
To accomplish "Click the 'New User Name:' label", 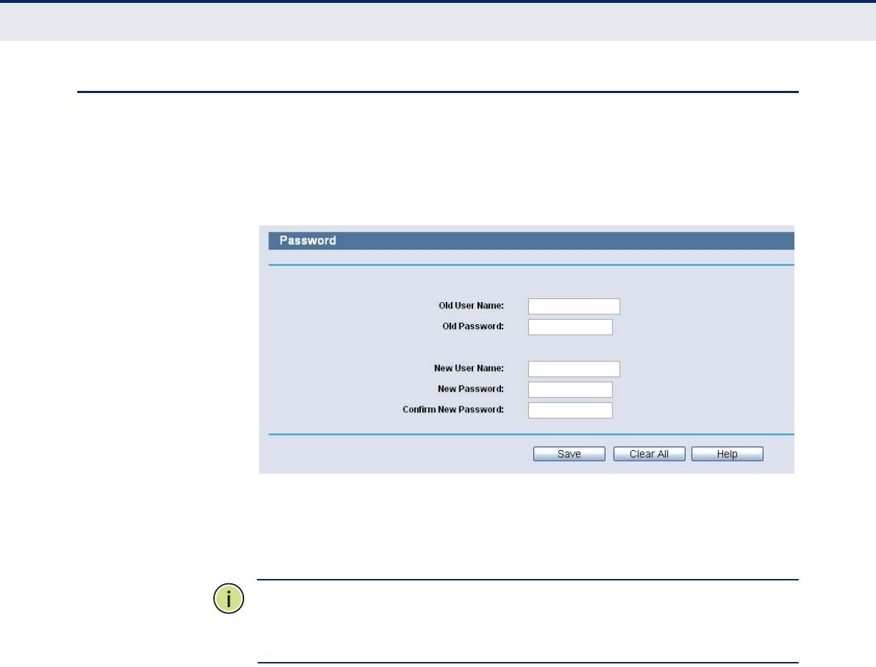I will tap(469, 368).
